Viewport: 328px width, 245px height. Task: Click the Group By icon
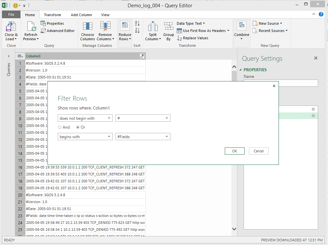tap(168, 27)
